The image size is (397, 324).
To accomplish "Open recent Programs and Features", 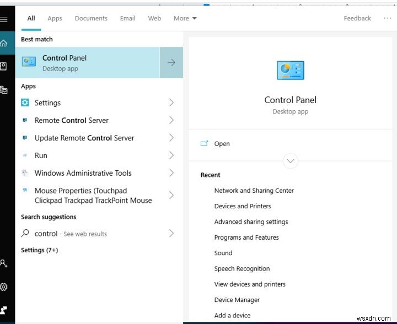I will click(246, 237).
